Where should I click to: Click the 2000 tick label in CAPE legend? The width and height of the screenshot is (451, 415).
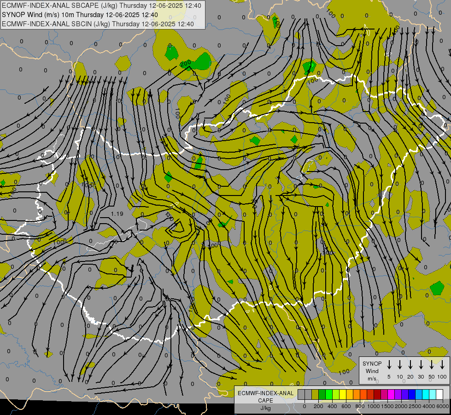401,406
